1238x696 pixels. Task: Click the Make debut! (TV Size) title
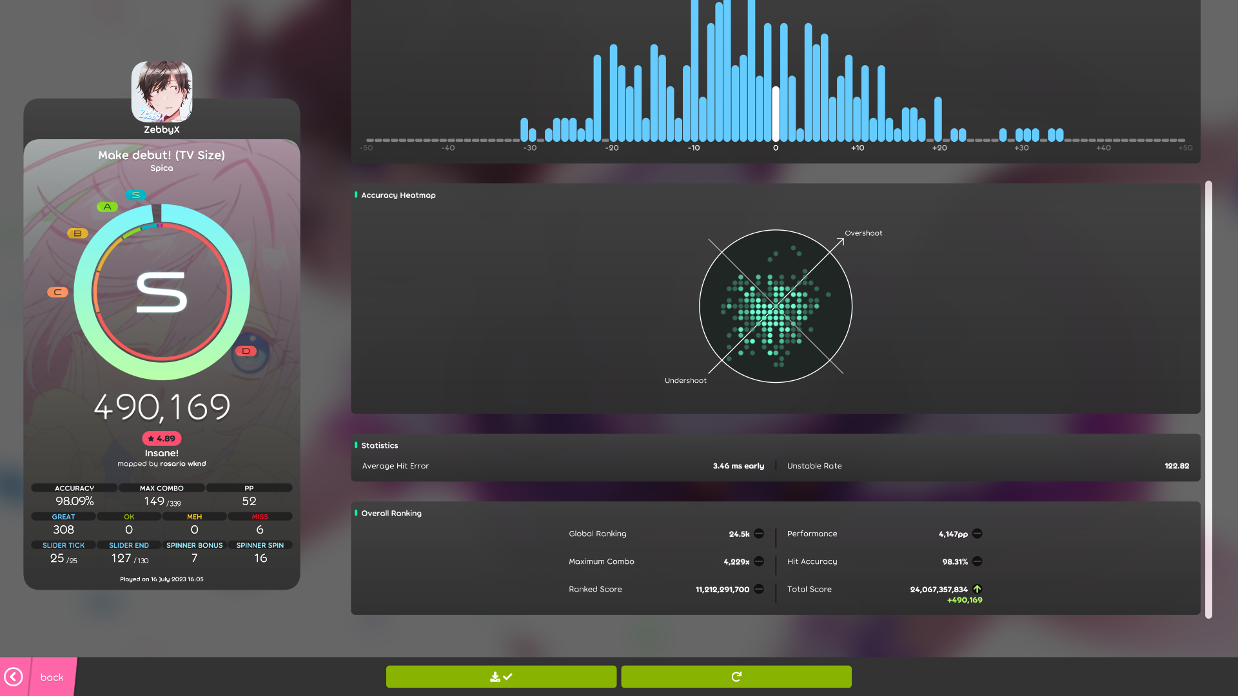tap(162, 155)
